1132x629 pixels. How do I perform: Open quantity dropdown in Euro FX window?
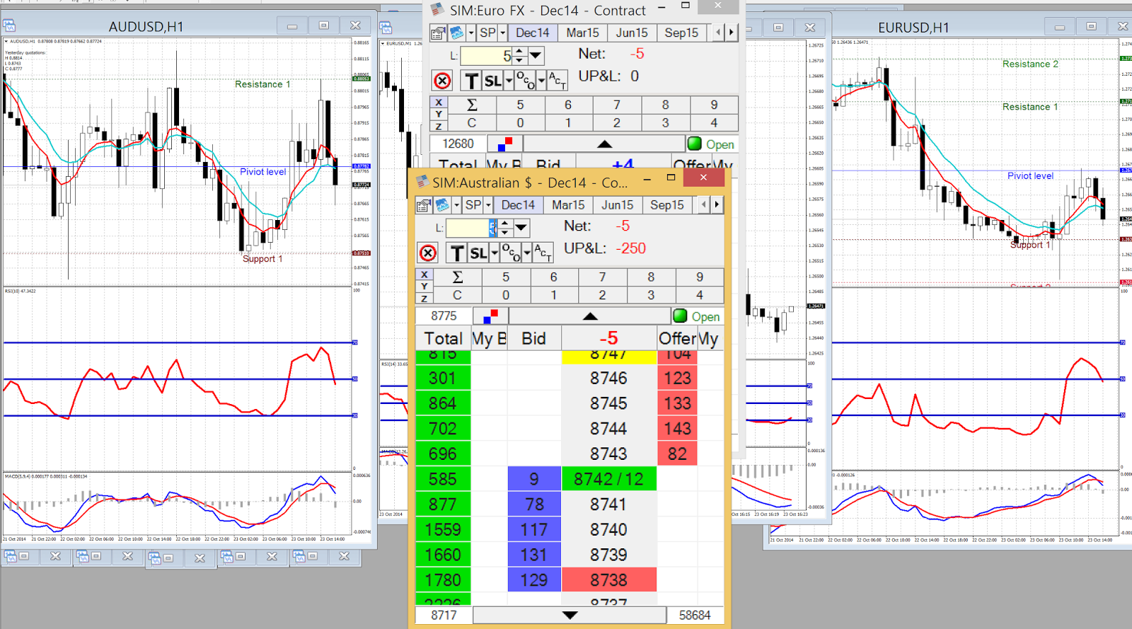(536, 55)
